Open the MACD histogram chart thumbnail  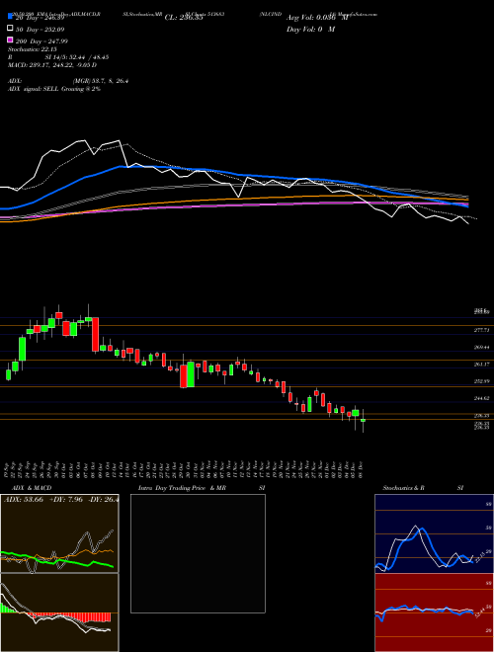(59, 612)
